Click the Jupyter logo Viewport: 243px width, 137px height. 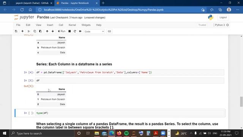[24, 17]
